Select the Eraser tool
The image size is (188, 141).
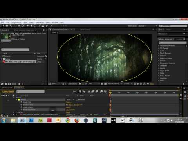coord(47,26)
